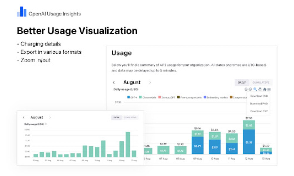Toggle the Embedding models legend swatch
The width and height of the screenshot is (294, 176).
[205, 97]
